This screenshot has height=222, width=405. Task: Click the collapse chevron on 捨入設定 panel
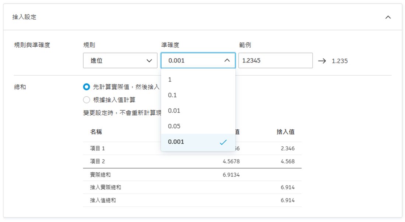pos(388,17)
